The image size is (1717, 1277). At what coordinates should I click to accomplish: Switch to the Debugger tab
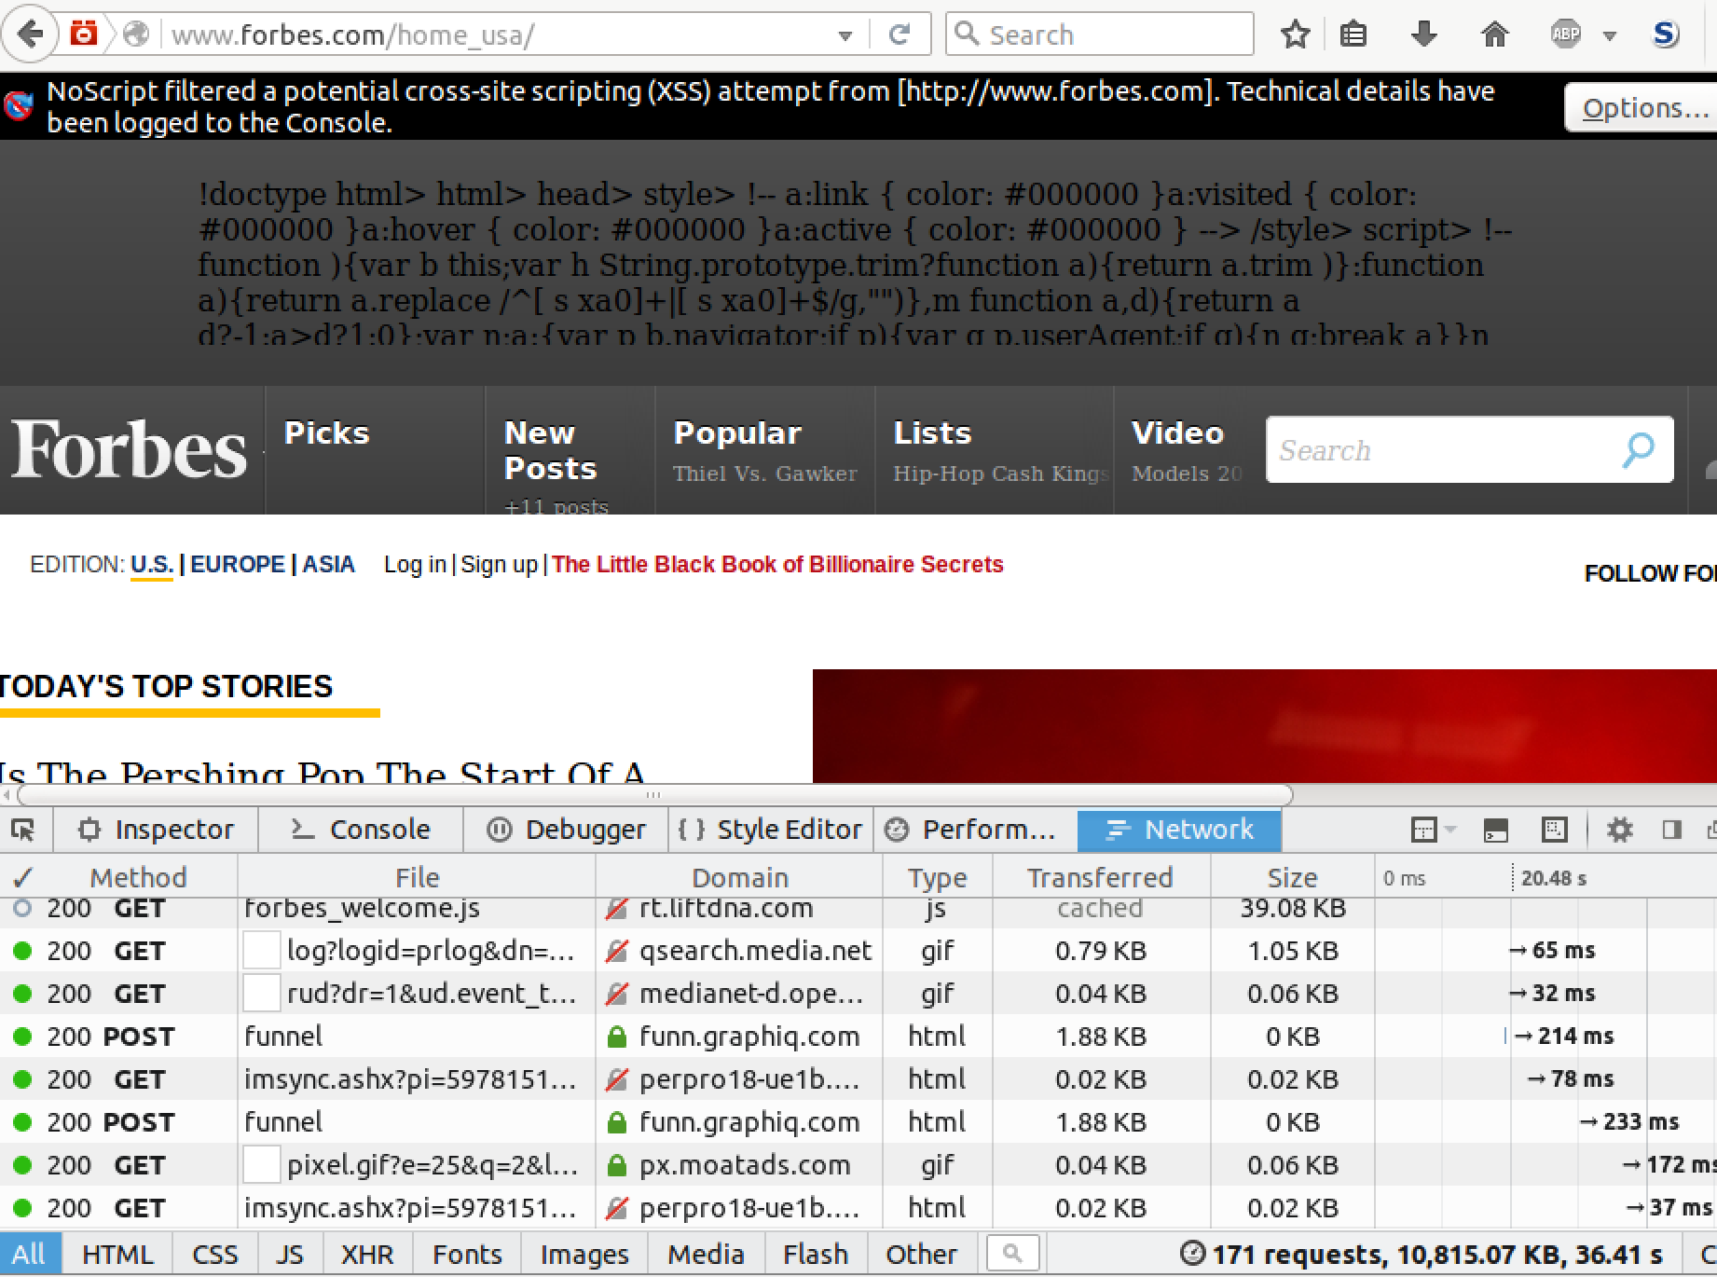coord(566,830)
